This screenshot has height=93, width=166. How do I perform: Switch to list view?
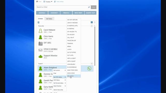point(95,22)
